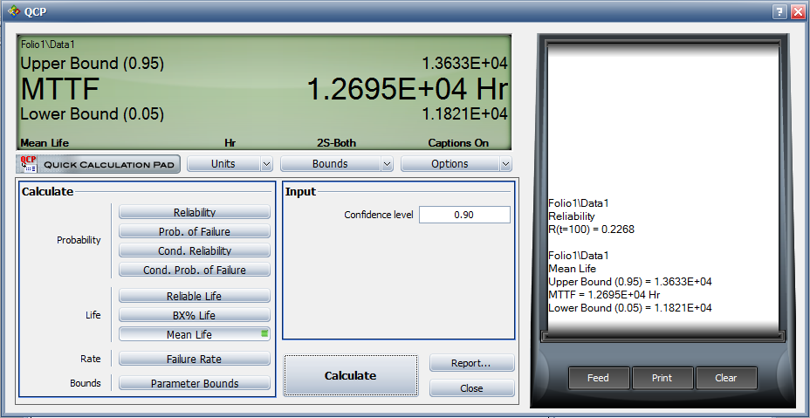The image size is (810, 418).
Task: Select Mean Life calculation
Action: (195, 334)
